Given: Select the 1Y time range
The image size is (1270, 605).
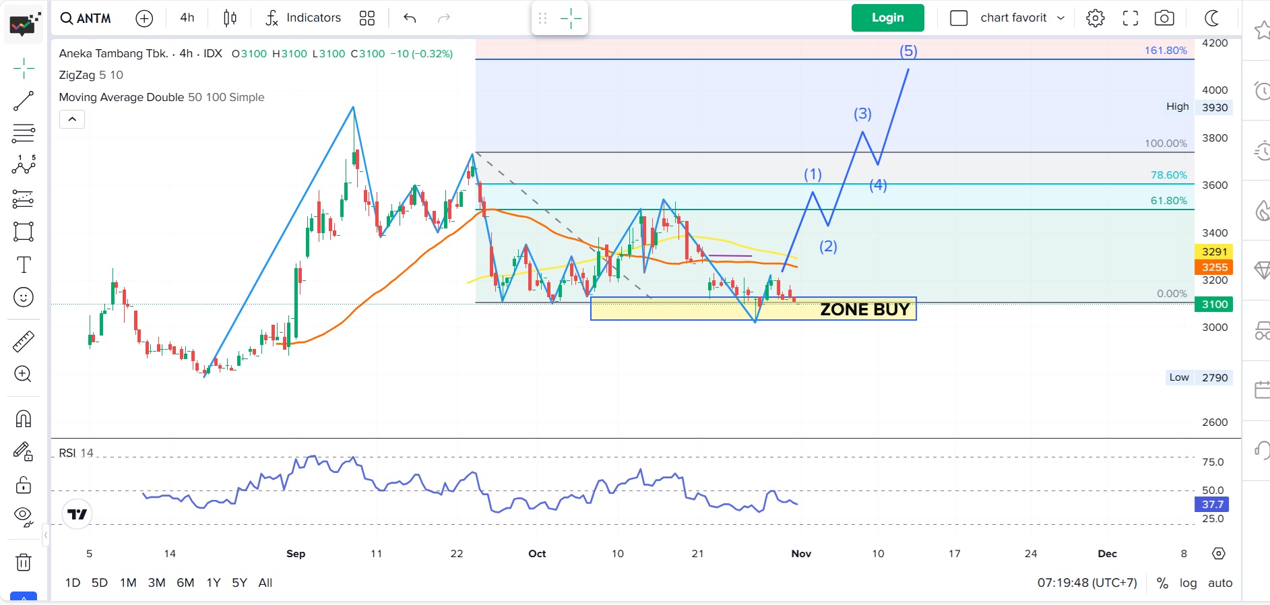Looking at the screenshot, I should click(214, 583).
